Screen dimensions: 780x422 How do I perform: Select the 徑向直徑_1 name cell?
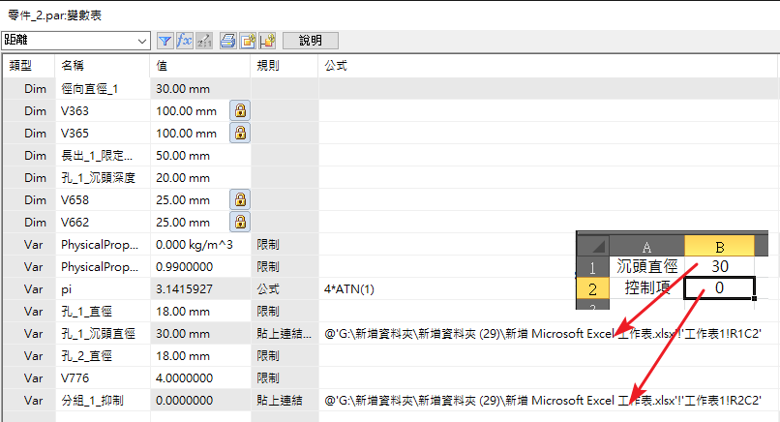(103, 89)
